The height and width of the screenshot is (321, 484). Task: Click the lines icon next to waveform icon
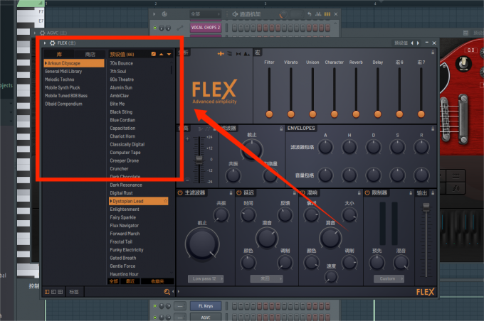[230, 54]
